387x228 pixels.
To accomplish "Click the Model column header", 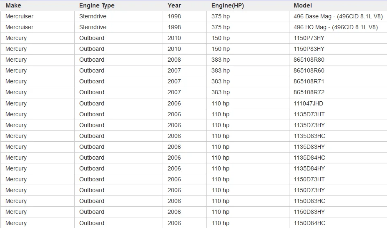I will [x=303, y=5].
